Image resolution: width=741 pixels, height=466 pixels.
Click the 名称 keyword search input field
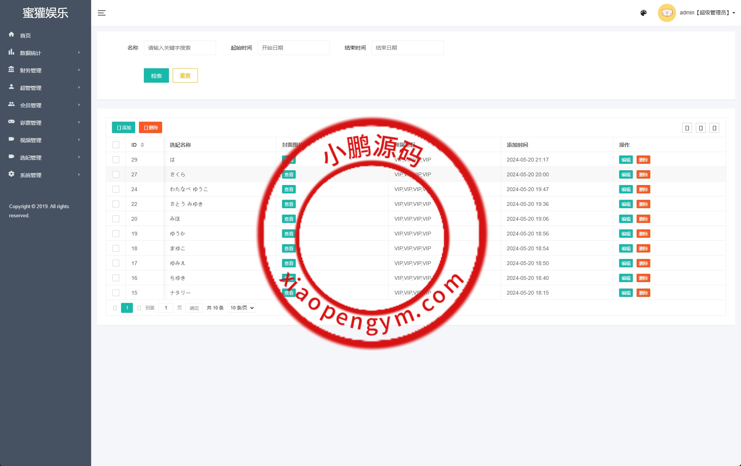(x=180, y=47)
